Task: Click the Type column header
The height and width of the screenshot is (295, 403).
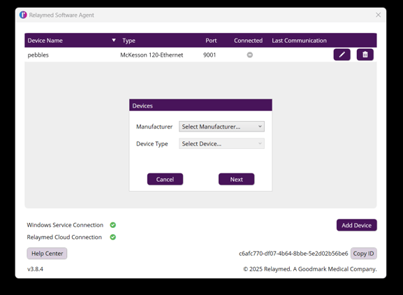Action: click(129, 41)
